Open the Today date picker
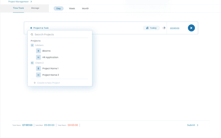 pyautogui.click(x=152, y=28)
